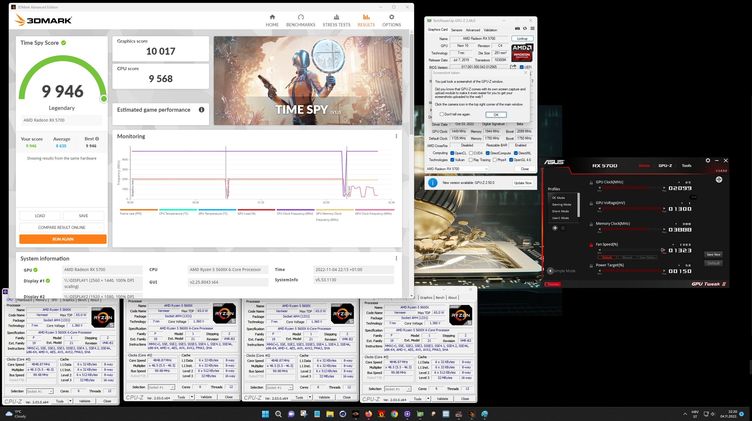Toggle the OpenCL checkbox in GPU-Z
Viewport: 752px width, 421px height.
coord(452,153)
